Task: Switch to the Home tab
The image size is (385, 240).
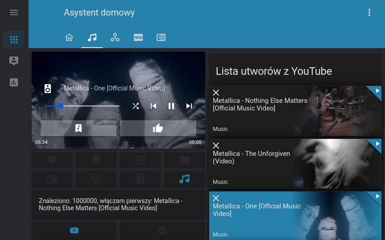Action: [x=69, y=37]
